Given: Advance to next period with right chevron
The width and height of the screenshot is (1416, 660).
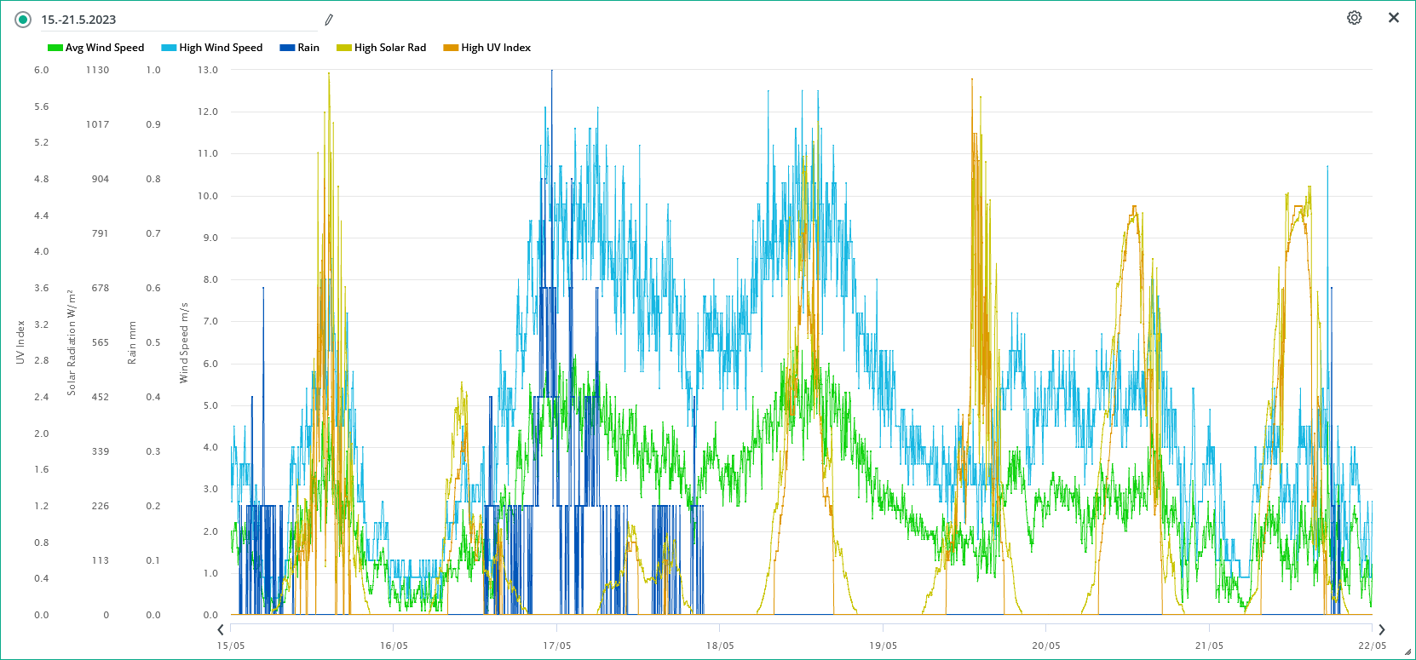Looking at the screenshot, I should click(x=1381, y=630).
